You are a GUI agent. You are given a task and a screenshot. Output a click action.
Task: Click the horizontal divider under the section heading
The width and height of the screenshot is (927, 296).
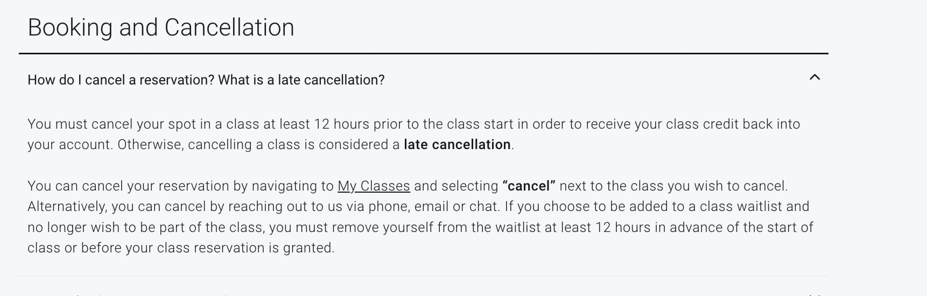(423, 53)
